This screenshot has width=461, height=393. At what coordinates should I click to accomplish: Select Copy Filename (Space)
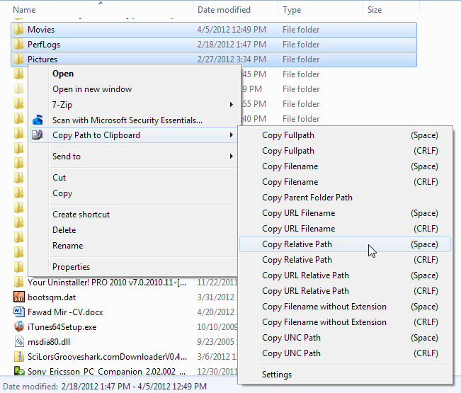click(345, 166)
